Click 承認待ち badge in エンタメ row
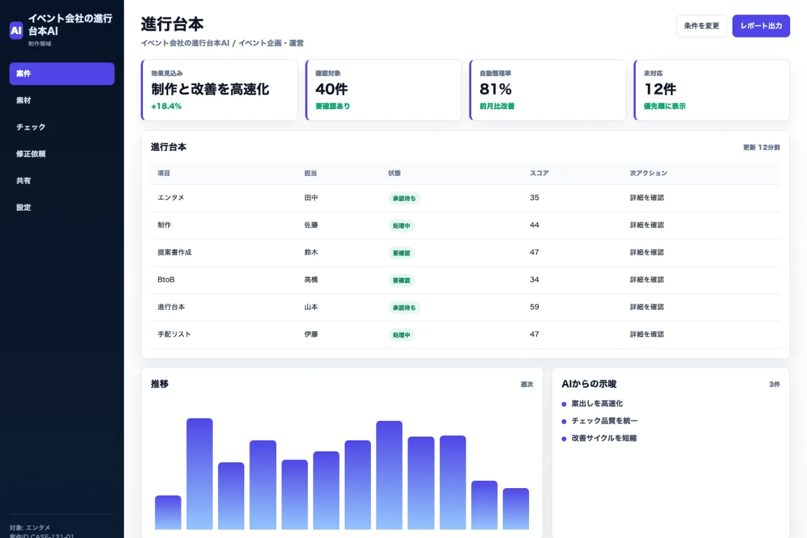The height and width of the screenshot is (538, 807). point(404,198)
